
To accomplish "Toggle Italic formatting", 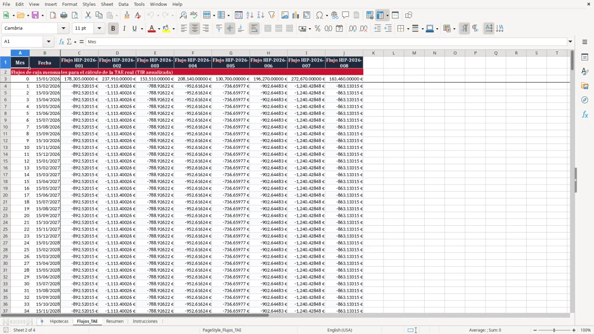I will tap(124, 29).
